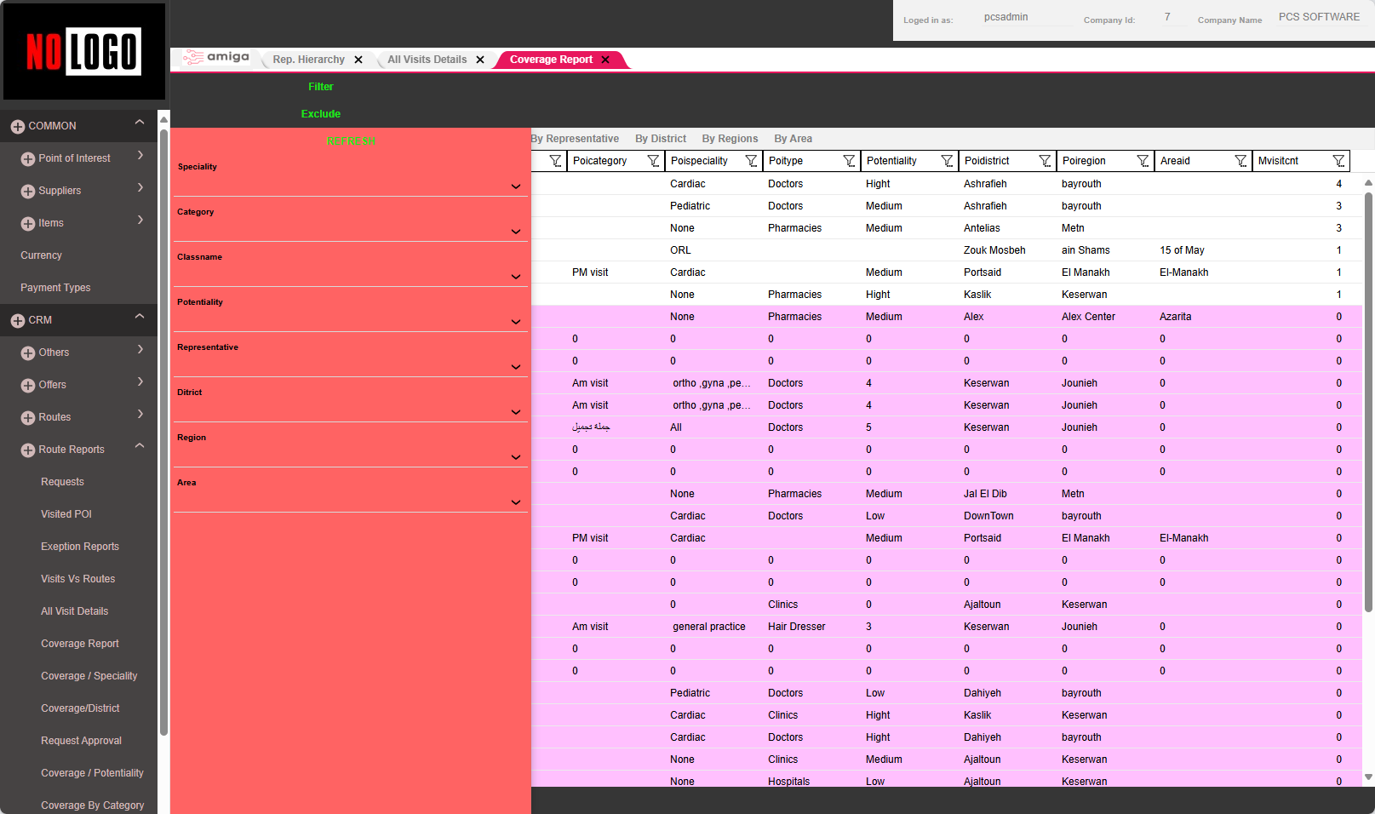Viewport: 1375px width, 814px height.
Task: Select the By District tab
Action: (x=660, y=139)
